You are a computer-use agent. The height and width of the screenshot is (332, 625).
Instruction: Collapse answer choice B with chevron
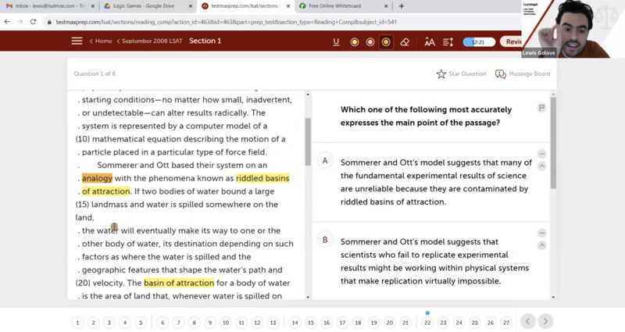[x=541, y=245]
